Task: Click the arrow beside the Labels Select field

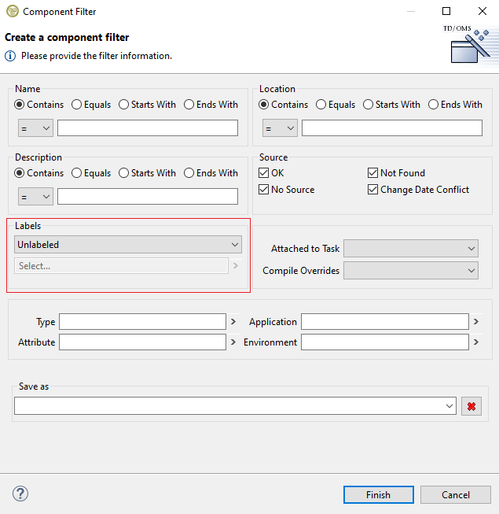Action: click(236, 266)
